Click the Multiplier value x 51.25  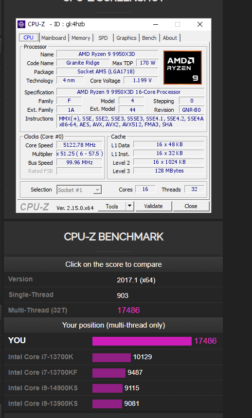tap(79, 154)
